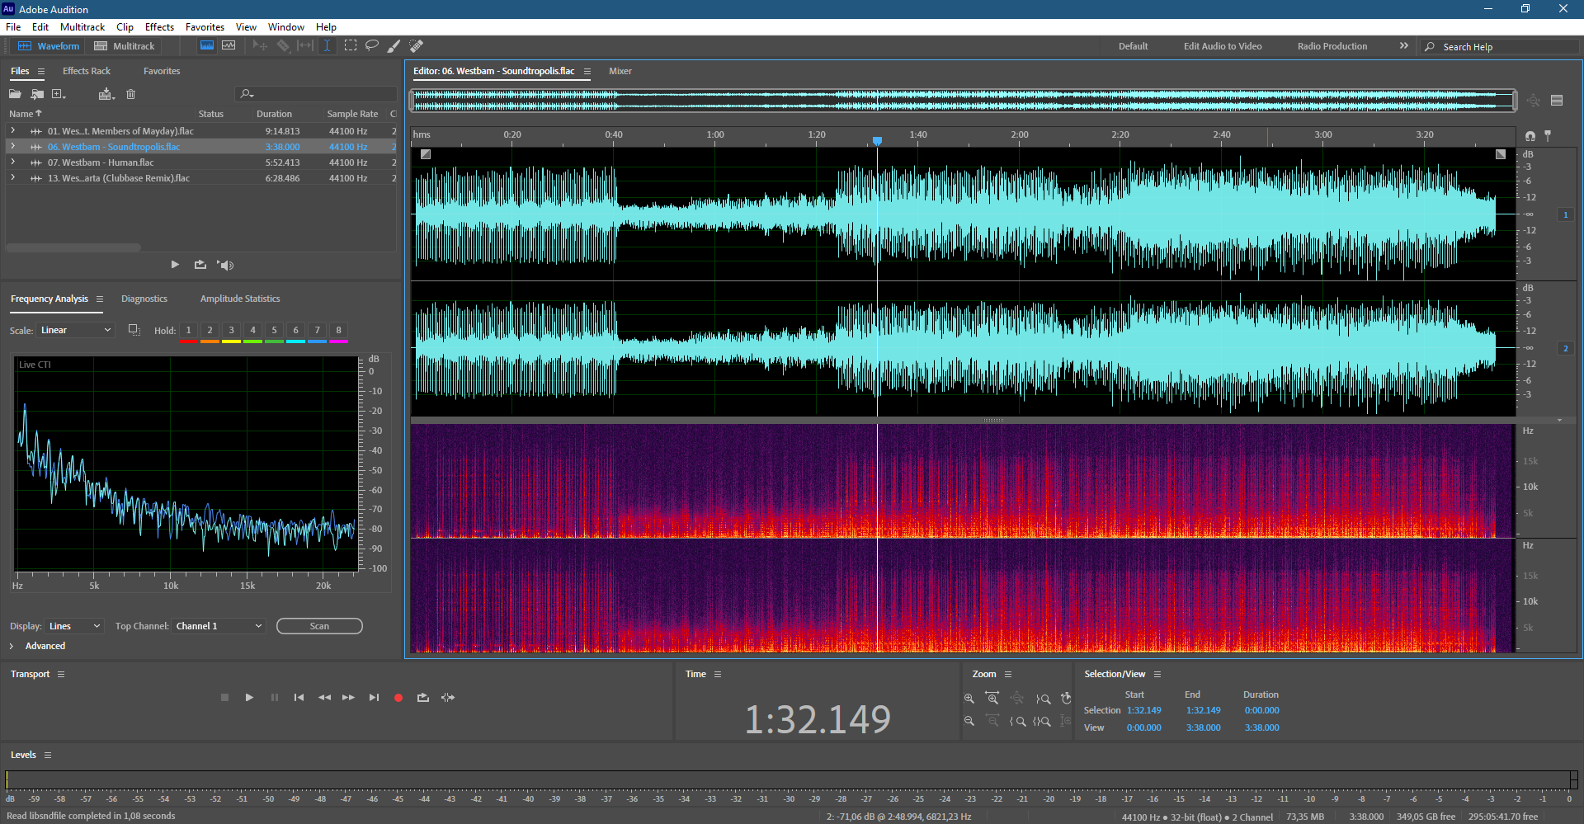1584x824 pixels.
Task: Click the Open File folder icon
Action: tap(15, 94)
